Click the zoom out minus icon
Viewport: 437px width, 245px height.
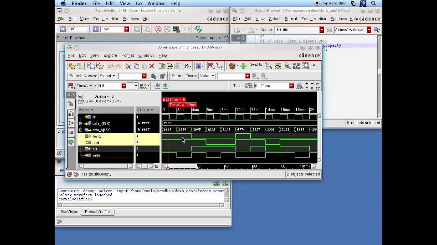[312, 84]
